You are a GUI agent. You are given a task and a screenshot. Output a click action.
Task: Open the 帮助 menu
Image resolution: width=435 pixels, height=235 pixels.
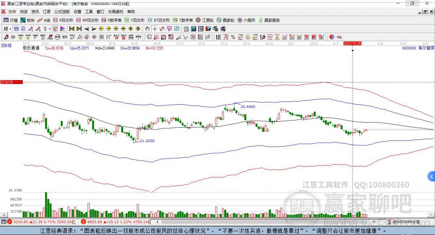(131, 11)
